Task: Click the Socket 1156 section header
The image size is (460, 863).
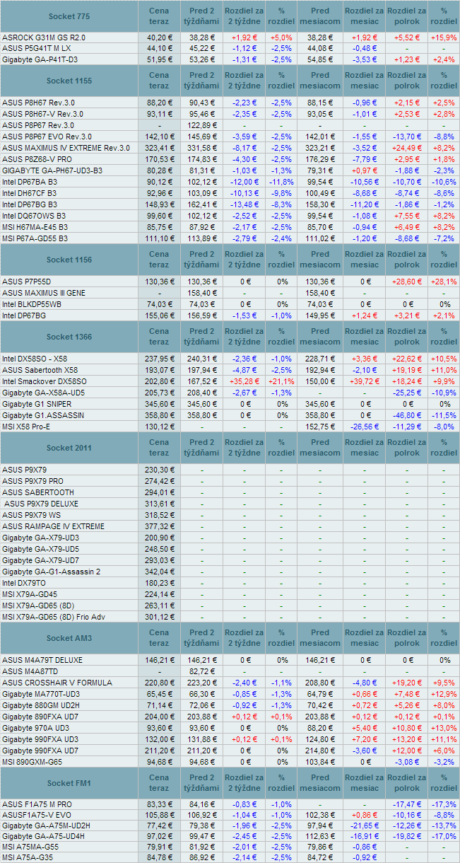Action: pyautogui.click(x=69, y=260)
